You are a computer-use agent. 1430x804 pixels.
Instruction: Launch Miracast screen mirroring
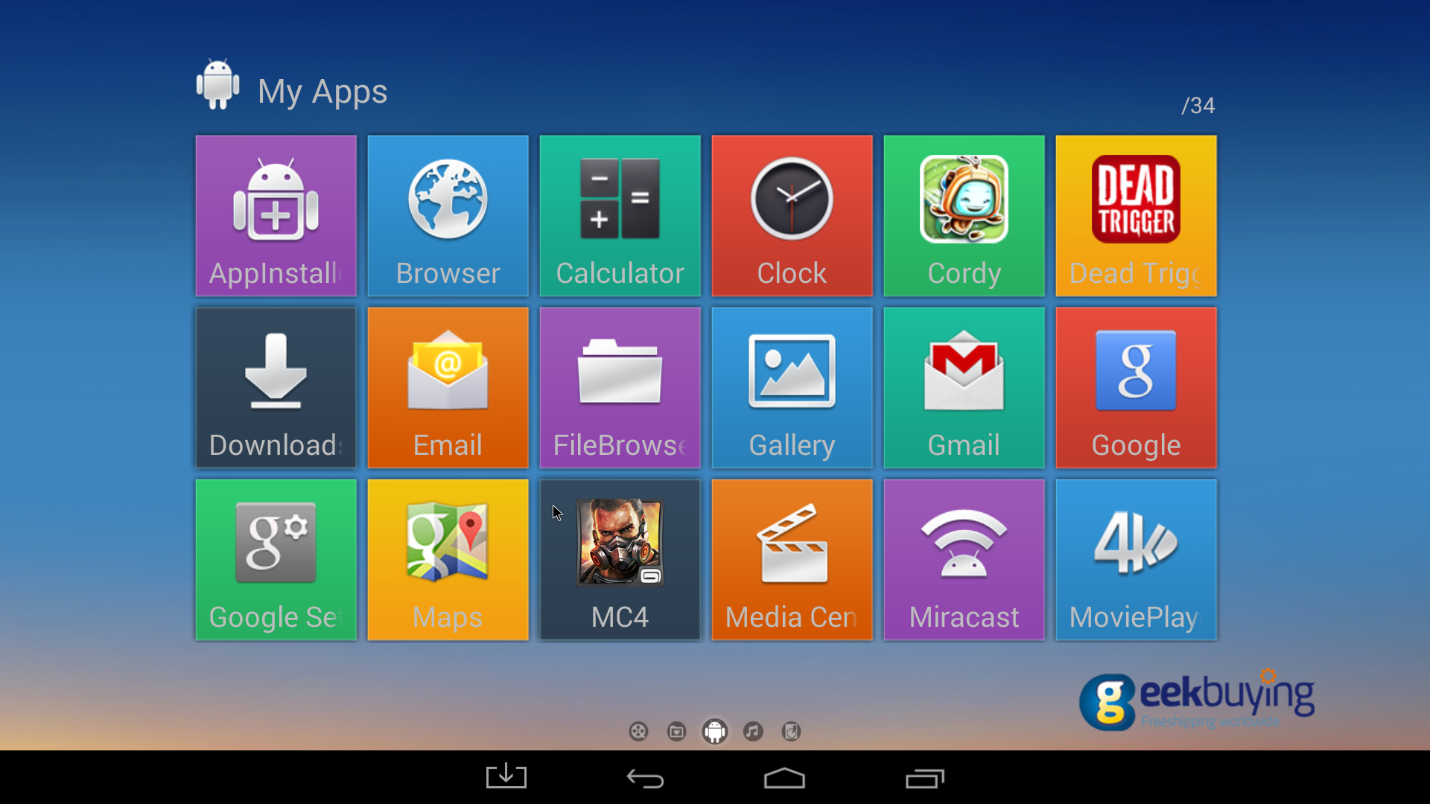pyautogui.click(x=964, y=558)
